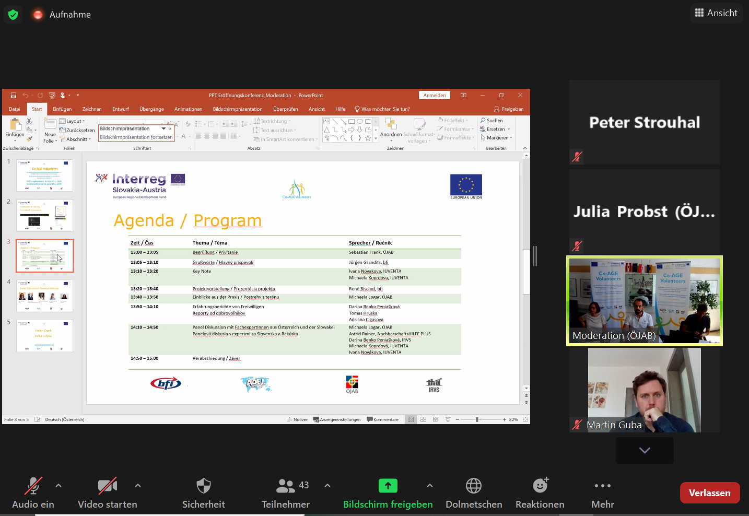Screen dimensions: 749x516
Task: Open the Anordnen dropdown
Action: pyautogui.click(x=391, y=131)
